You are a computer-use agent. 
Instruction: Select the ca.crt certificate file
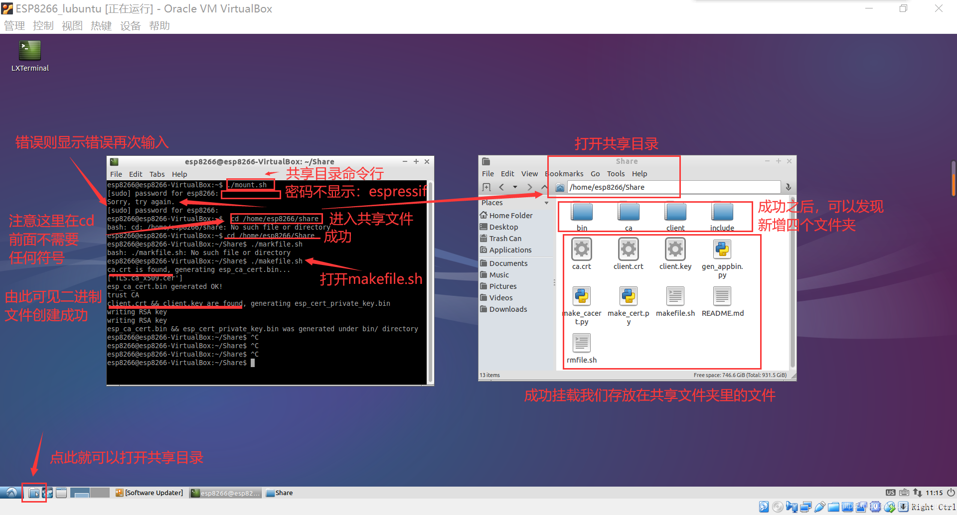click(582, 249)
